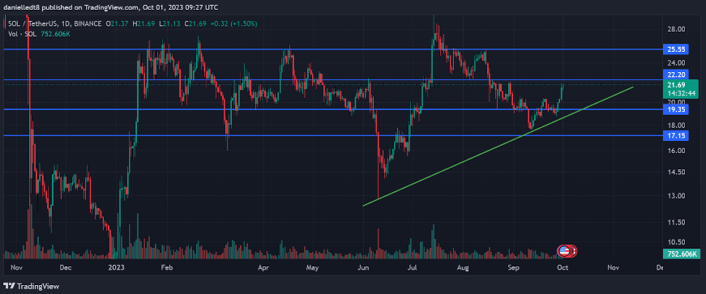Click the 20.00 price axis tick
Image resolution: width=706 pixels, height=294 pixels.
[x=677, y=101]
